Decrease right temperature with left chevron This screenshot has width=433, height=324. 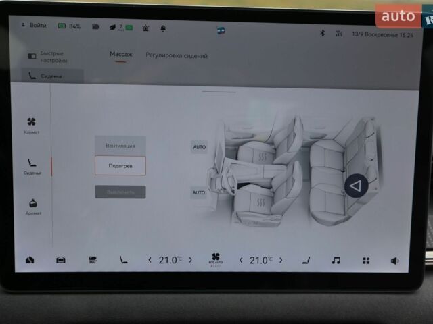241,260
